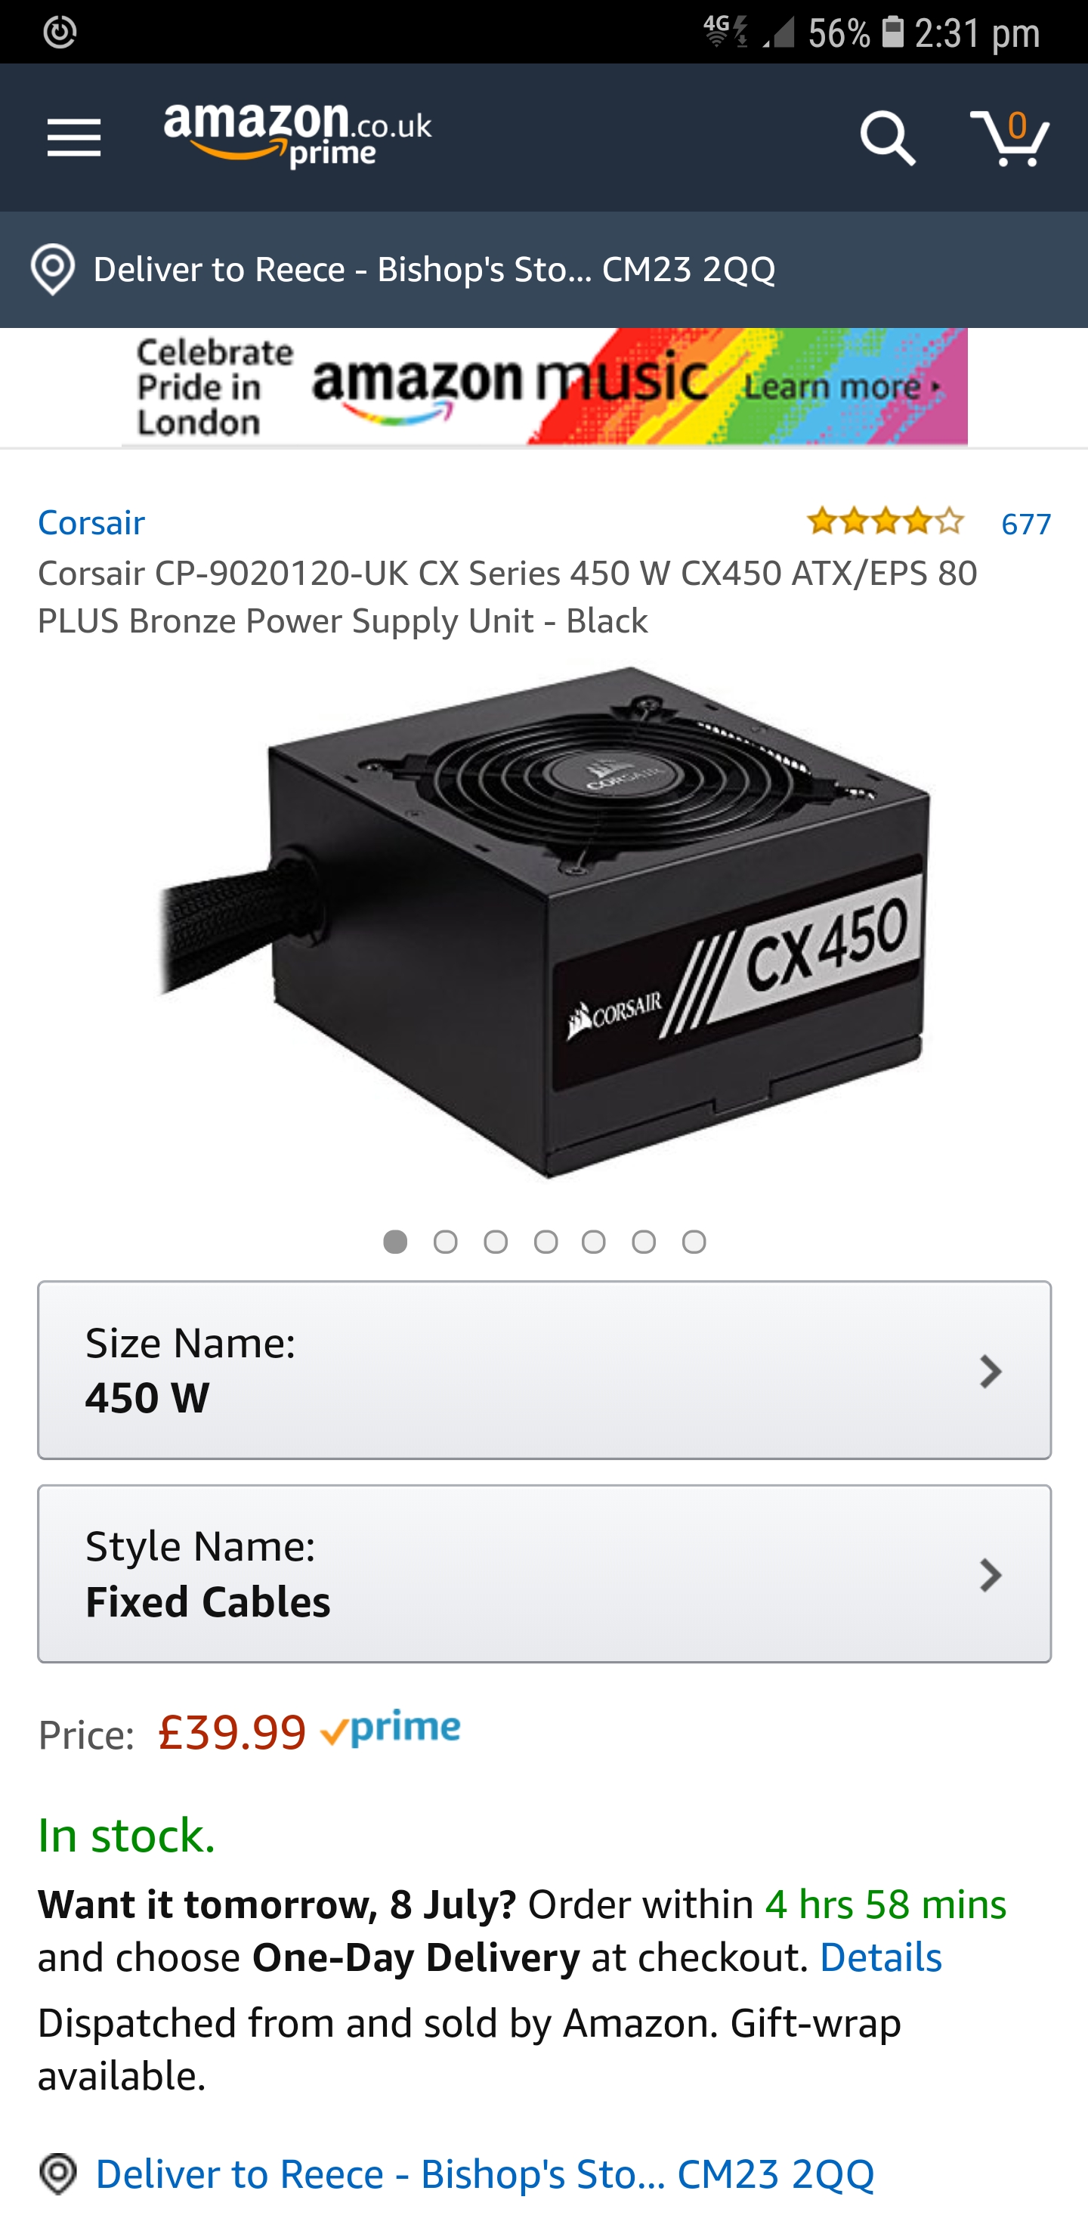The width and height of the screenshot is (1088, 2237).
Task: Open the top Deliver to Reece address bar
Action: pos(543,269)
